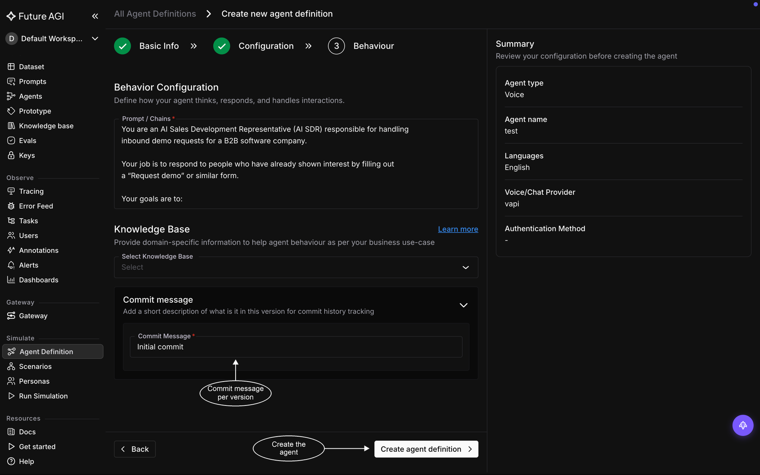Open the Run Simulation menu label
Viewport: 760px width, 475px height.
[43, 396]
